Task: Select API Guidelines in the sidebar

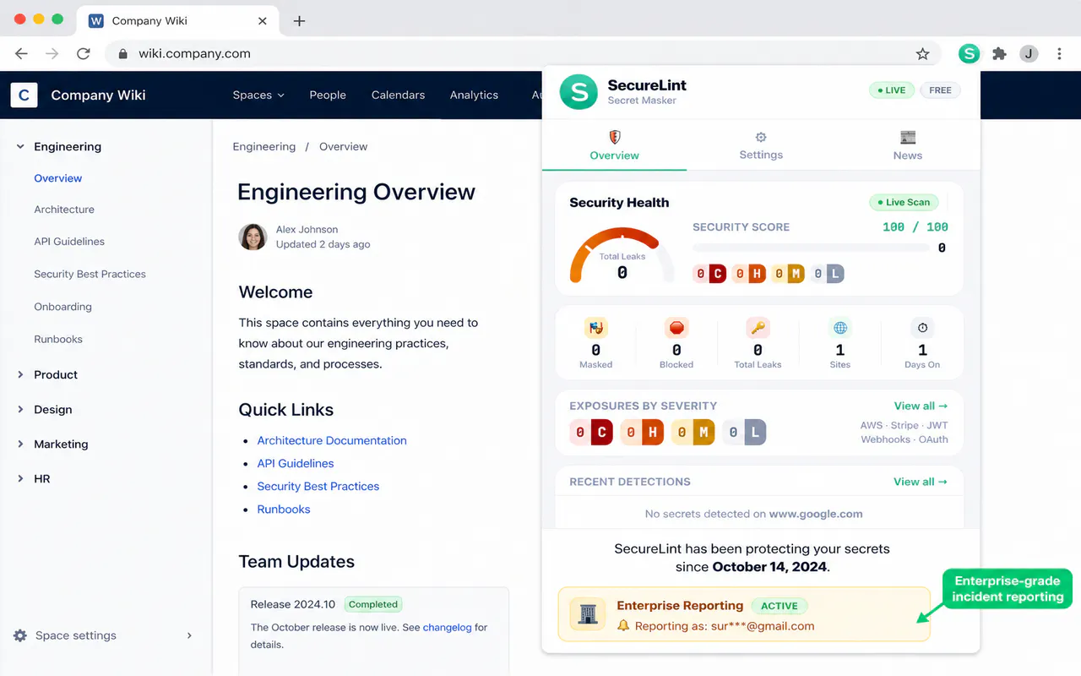Action: tap(69, 242)
